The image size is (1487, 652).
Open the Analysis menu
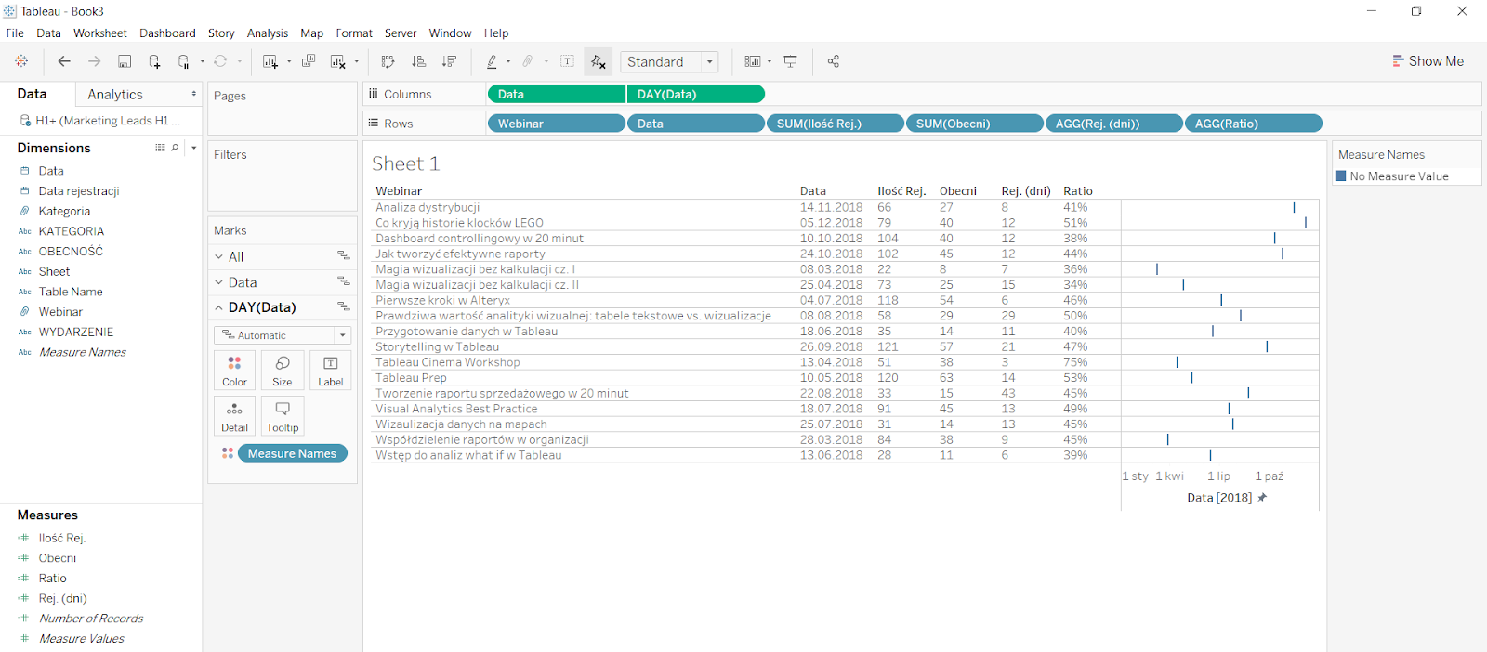(267, 33)
